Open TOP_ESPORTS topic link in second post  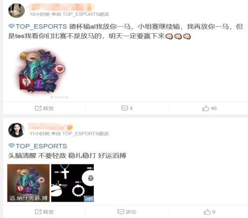point(41,146)
